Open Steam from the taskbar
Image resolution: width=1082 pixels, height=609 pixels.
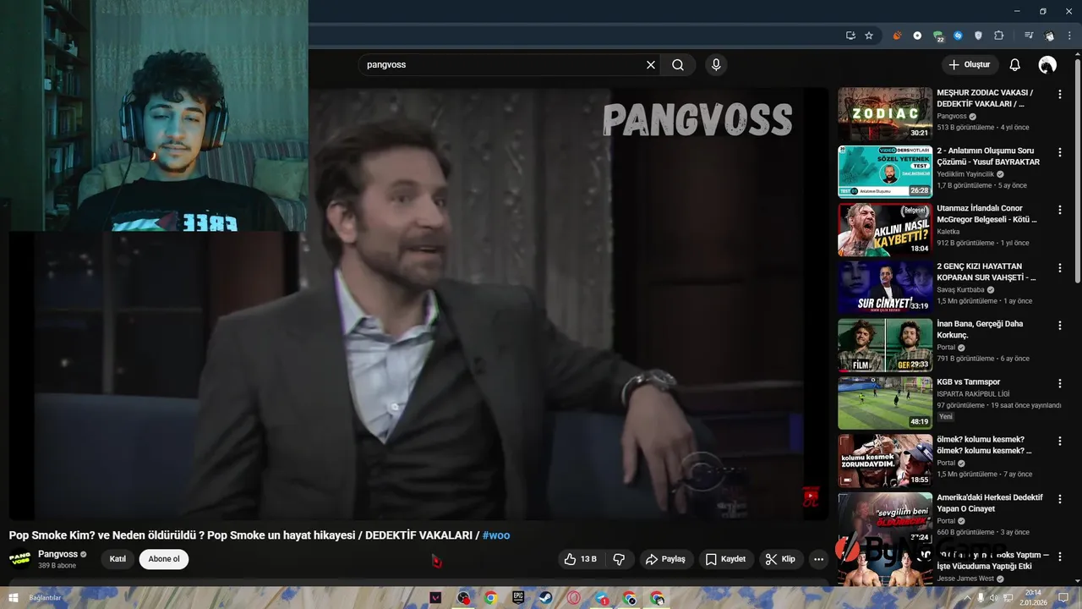[x=546, y=598]
